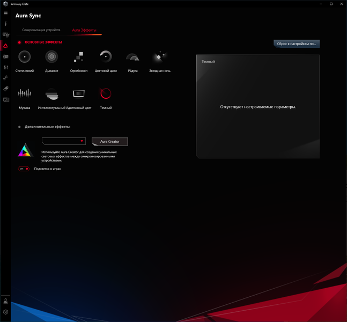Open the Devices icon in the sidebar

click(x=5, y=34)
